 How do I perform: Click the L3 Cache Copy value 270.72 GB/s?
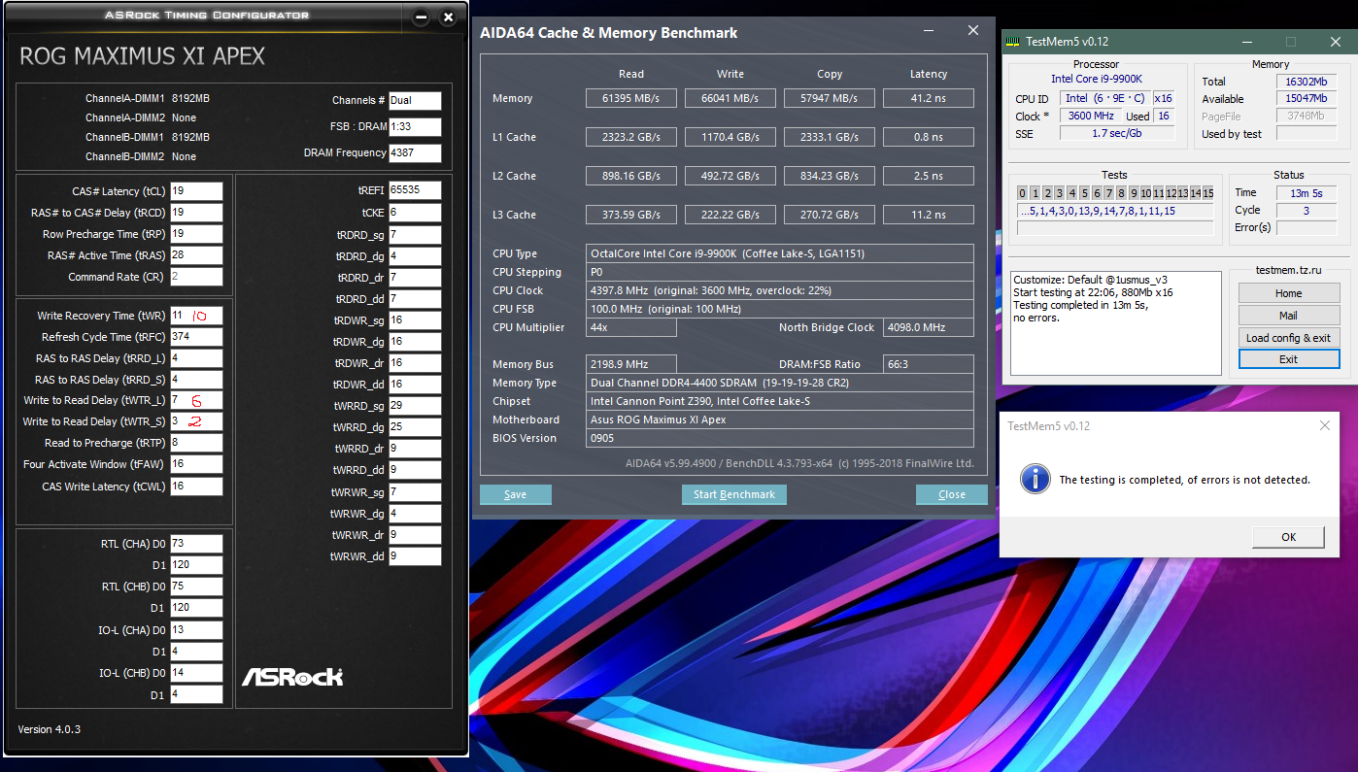click(x=830, y=215)
